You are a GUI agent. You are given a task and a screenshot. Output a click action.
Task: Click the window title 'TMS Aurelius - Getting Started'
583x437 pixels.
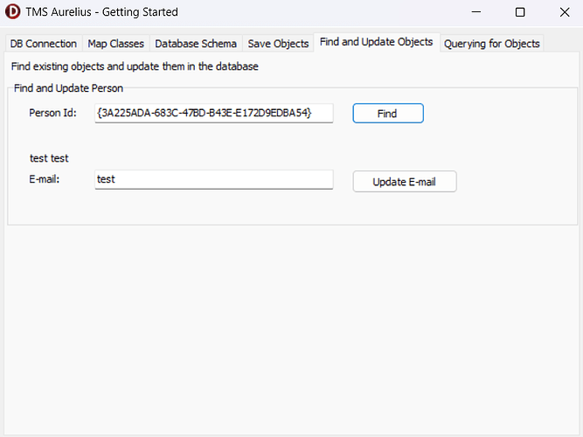click(x=101, y=12)
